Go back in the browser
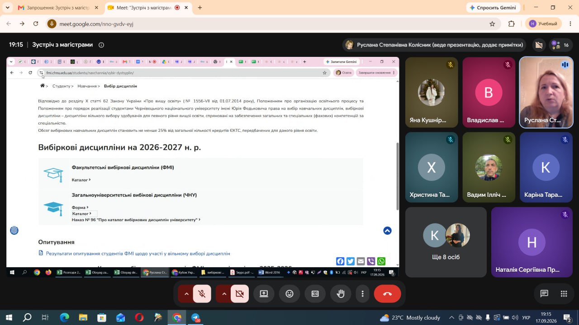The height and width of the screenshot is (325, 579). (x=9, y=24)
